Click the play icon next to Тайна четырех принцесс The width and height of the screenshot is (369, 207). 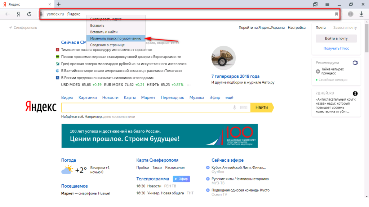[x=318, y=72]
